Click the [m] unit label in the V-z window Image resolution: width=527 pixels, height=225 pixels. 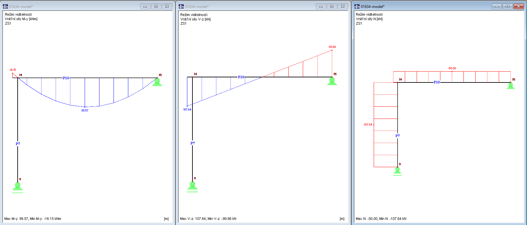[342, 219]
